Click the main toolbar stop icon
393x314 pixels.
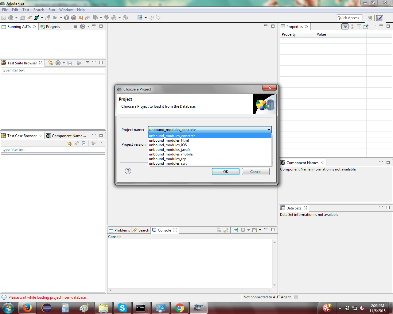click(74, 18)
